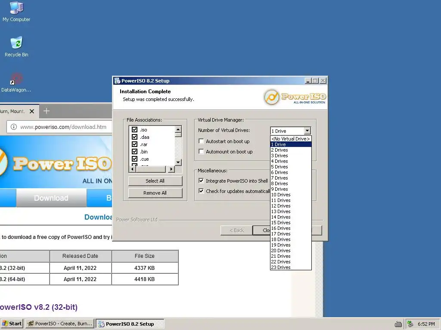Toggle the .rar file association checkbox

pyautogui.click(x=134, y=144)
